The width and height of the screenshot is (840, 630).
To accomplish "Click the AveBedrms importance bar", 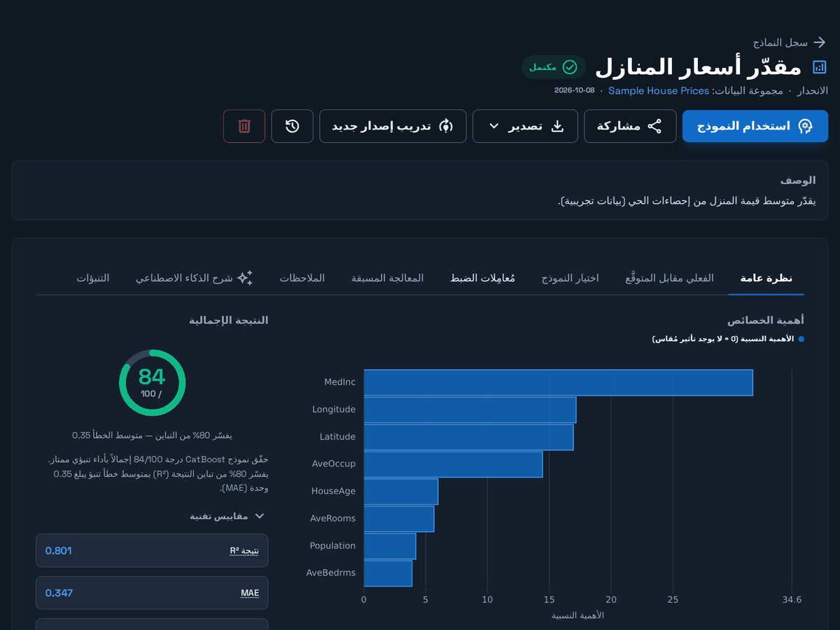I will [388, 574].
